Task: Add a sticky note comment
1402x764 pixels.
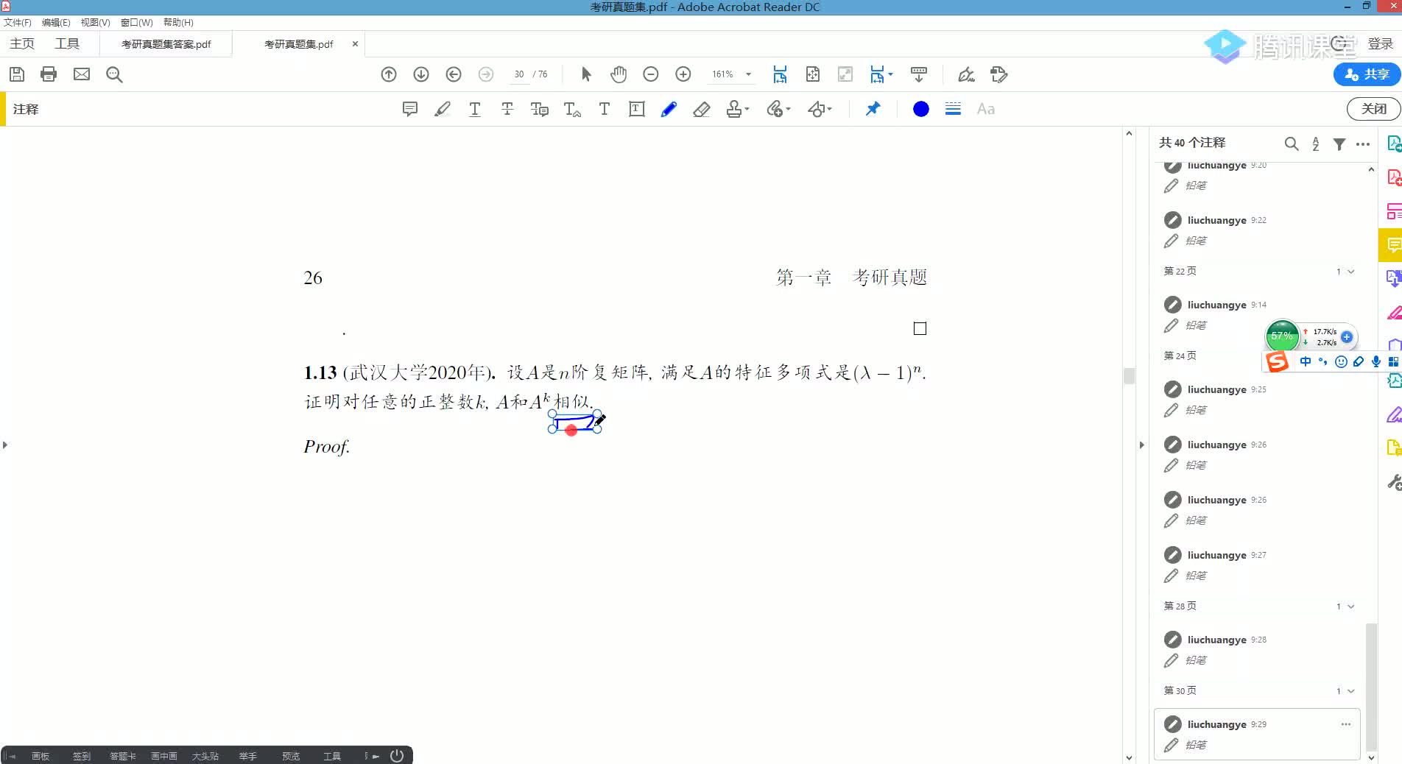Action: coord(410,109)
